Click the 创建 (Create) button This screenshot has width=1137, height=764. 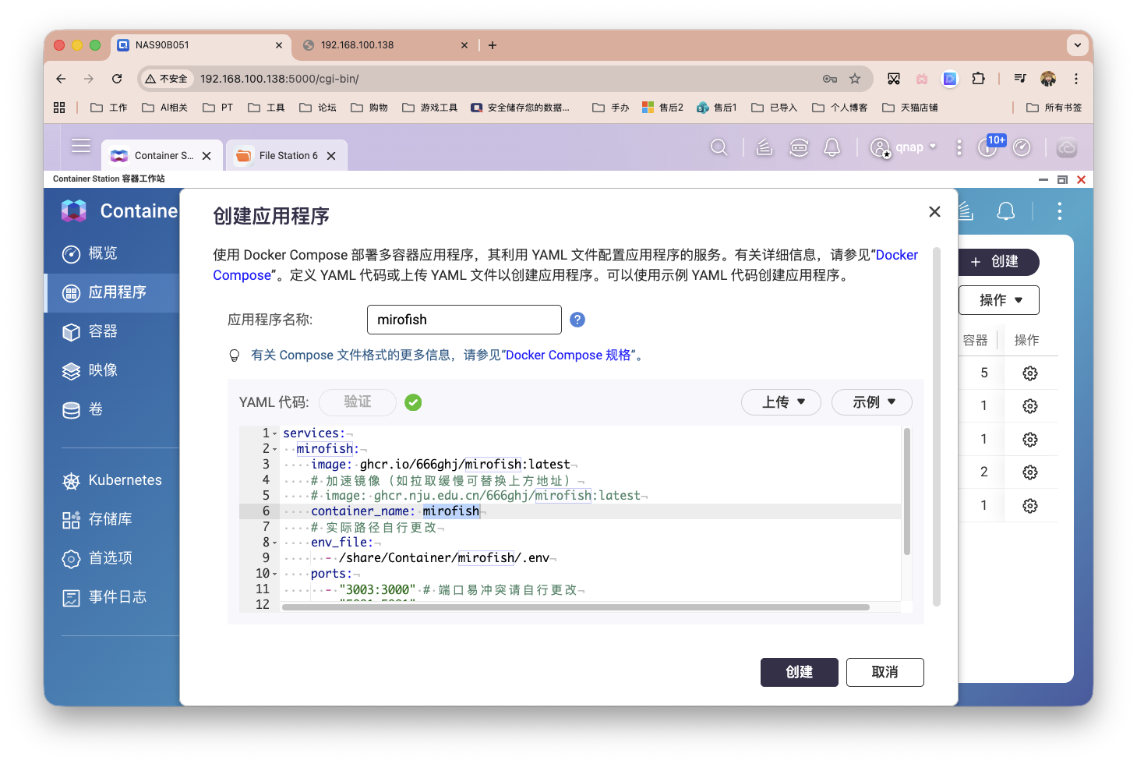pos(800,672)
